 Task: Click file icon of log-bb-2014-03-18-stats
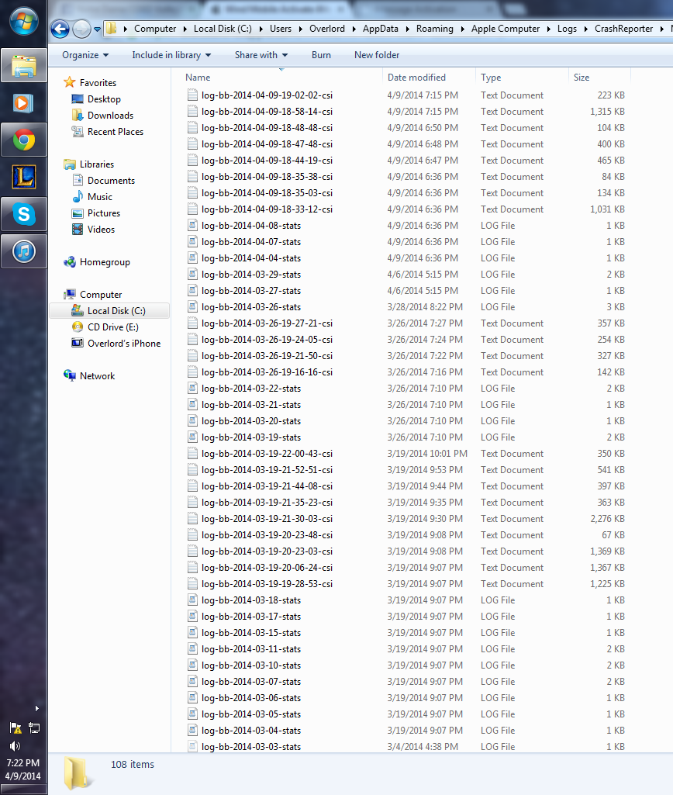(x=192, y=600)
